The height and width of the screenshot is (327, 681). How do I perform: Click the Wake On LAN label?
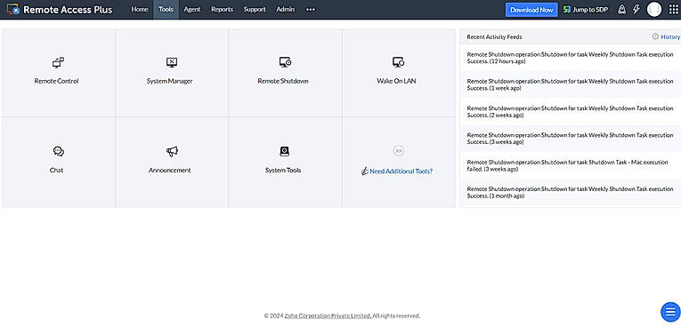(396, 81)
